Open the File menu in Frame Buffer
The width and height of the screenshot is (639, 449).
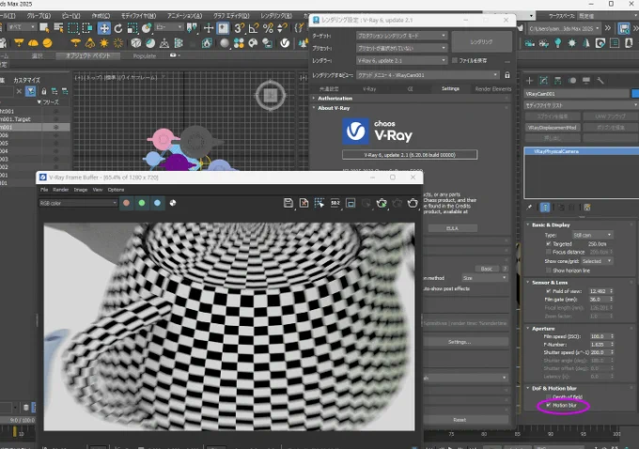tap(44, 190)
